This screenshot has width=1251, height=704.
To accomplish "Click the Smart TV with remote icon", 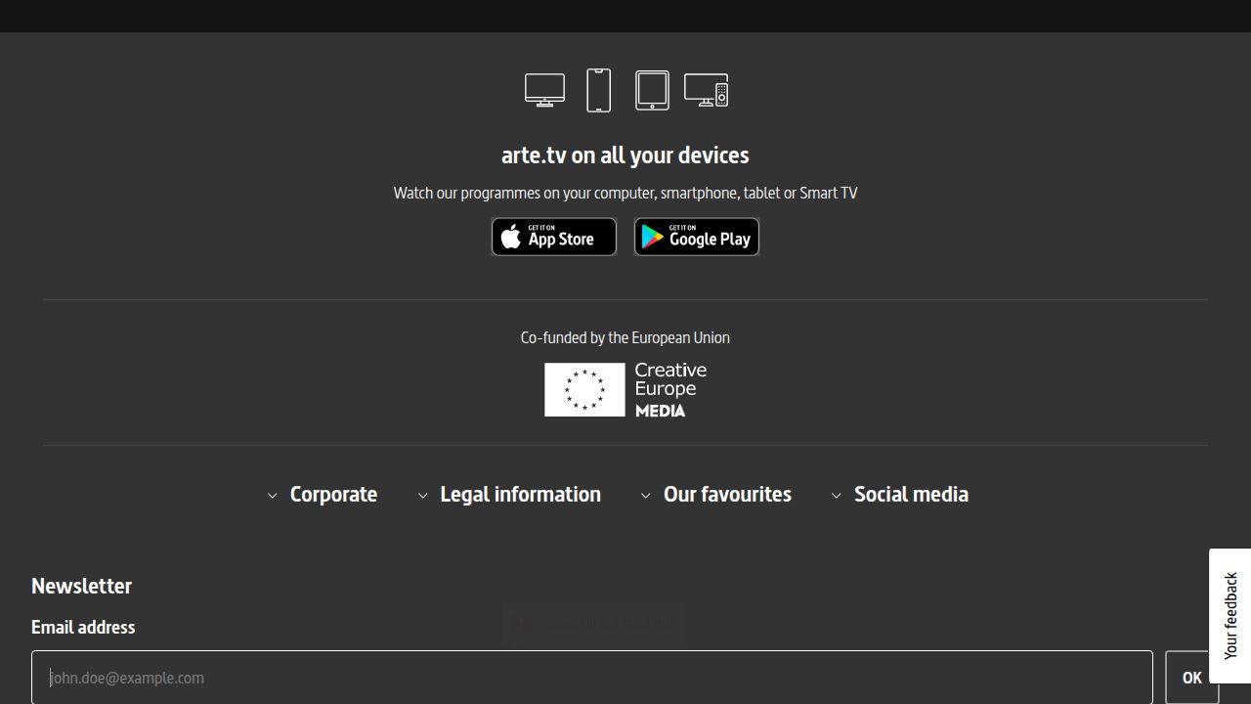I will click(x=706, y=90).
